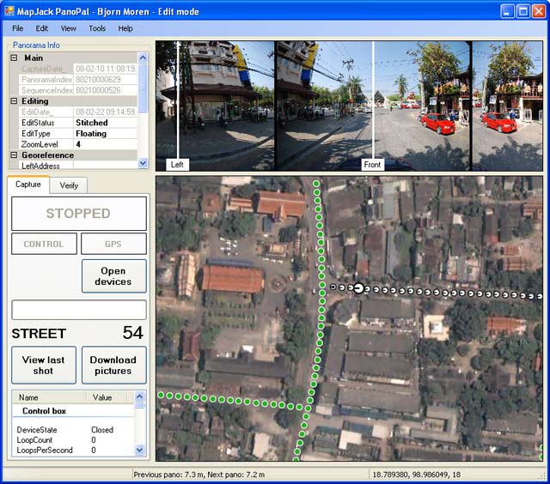Select the large current-position marker on the map

pyautogui.click(x=358, y=288)
